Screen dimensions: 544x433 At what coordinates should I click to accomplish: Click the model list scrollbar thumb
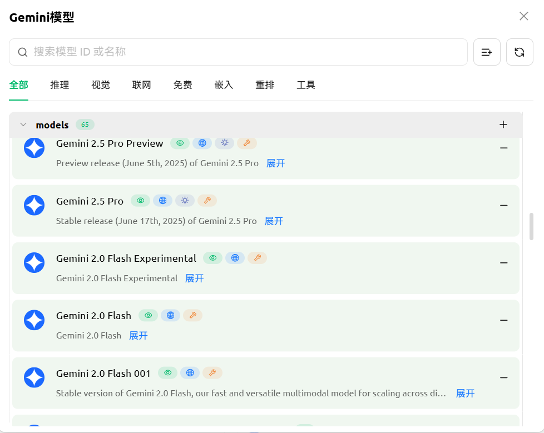point(531,226)
